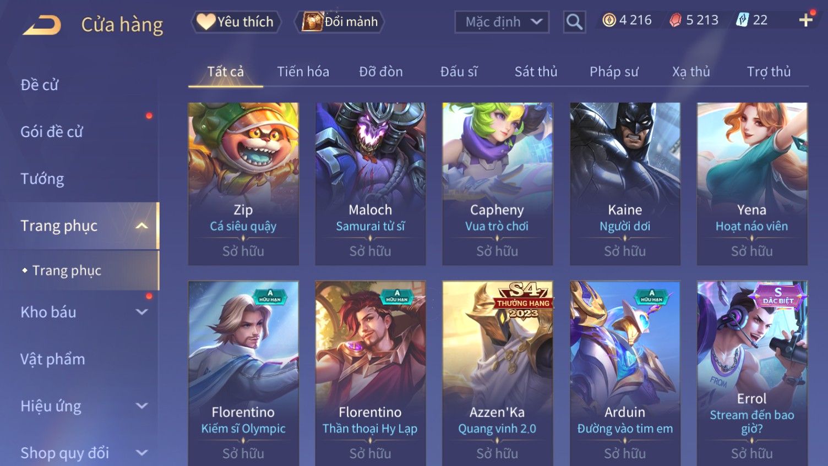828x466 pixels.
Task: Expand the Shop quy đổi section
Action: (x=141, y=453)
